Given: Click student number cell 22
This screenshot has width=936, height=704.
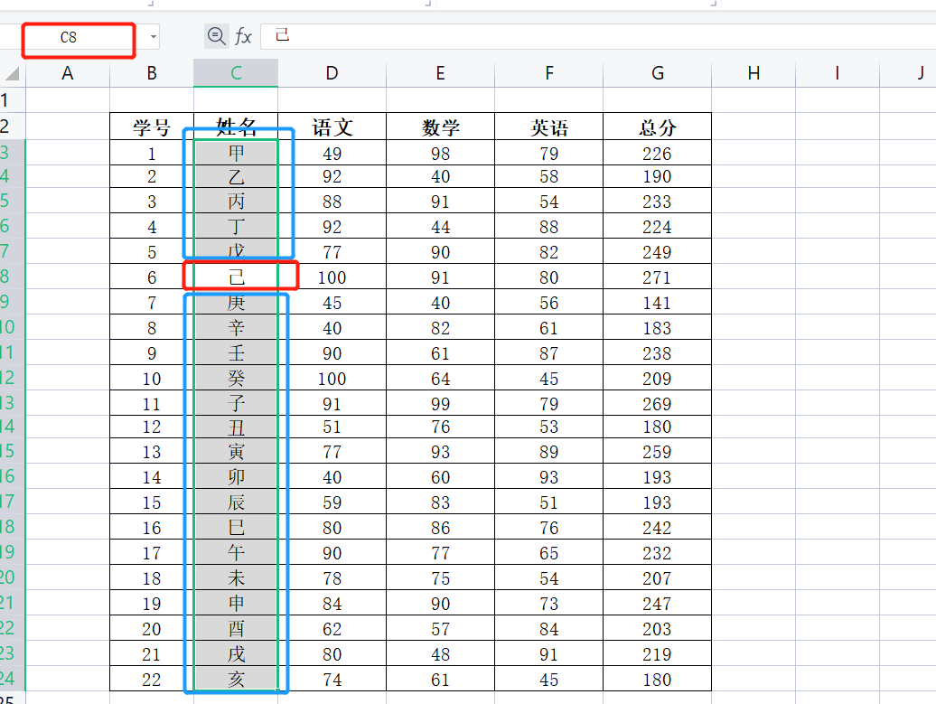Looking at the screenshot, I should 152,679.
